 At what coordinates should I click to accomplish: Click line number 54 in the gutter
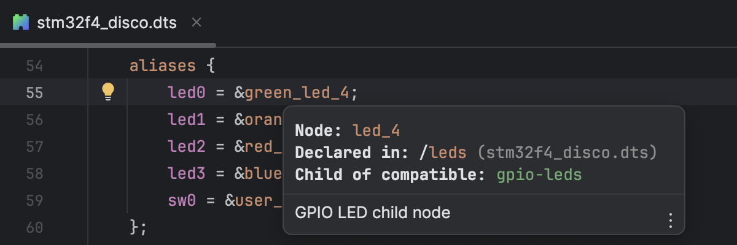pos(34,66)
